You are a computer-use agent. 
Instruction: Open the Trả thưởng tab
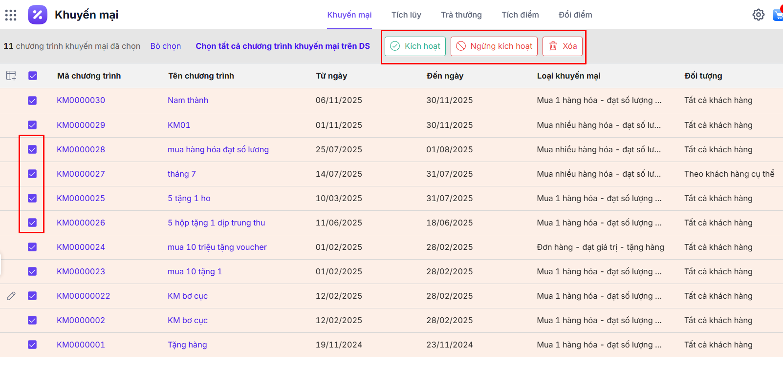pyautogui.click(x=461, y=15)
